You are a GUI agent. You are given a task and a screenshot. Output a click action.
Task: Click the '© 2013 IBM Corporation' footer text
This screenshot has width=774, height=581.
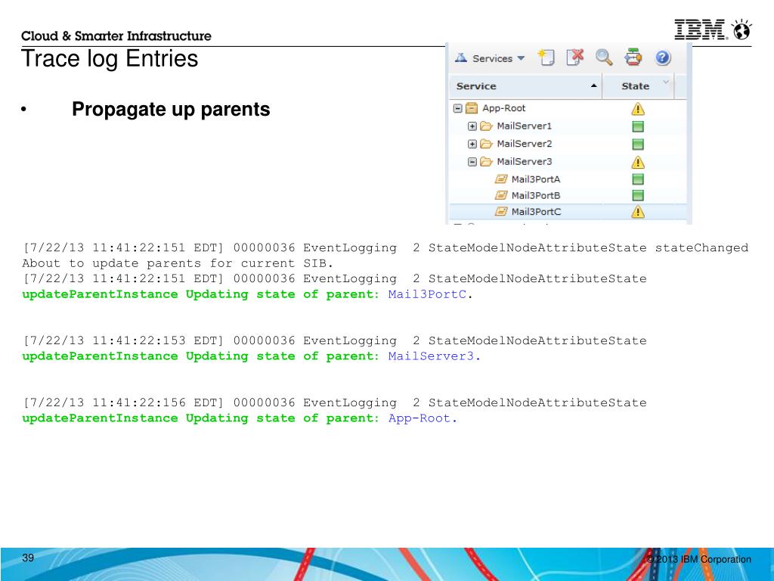pyautogui.click(x=698, y=560)
